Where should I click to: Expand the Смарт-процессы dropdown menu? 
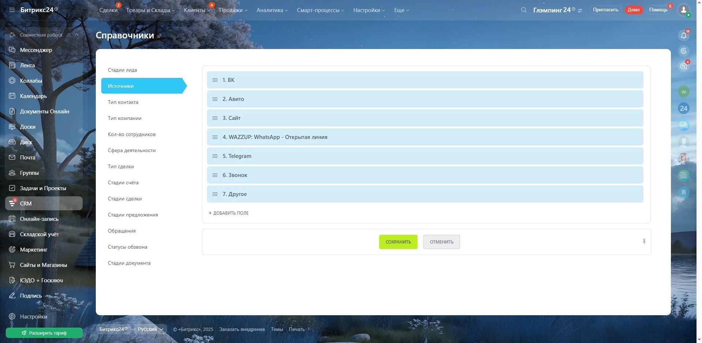pyautogui.click(x=320, y=10)
